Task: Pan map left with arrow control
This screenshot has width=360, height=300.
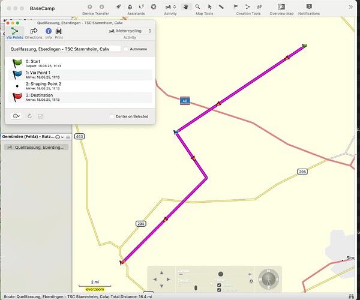Action: 155,280
